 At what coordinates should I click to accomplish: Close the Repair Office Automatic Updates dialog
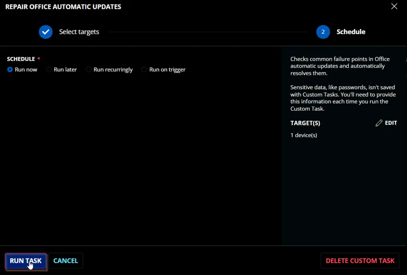click(x=394, y=7)
